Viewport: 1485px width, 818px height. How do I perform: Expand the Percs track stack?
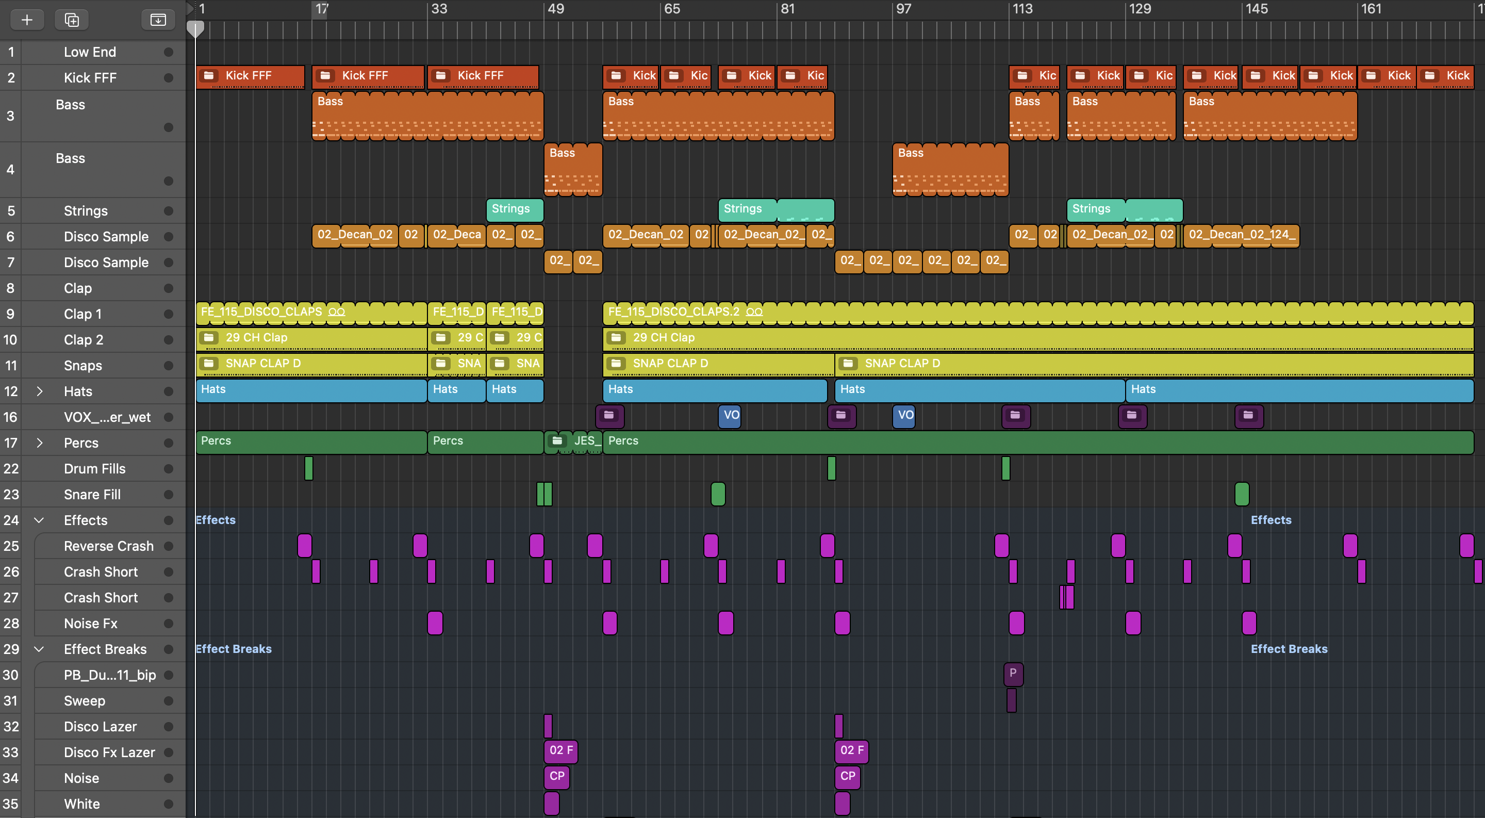click(x=39, y=443)
